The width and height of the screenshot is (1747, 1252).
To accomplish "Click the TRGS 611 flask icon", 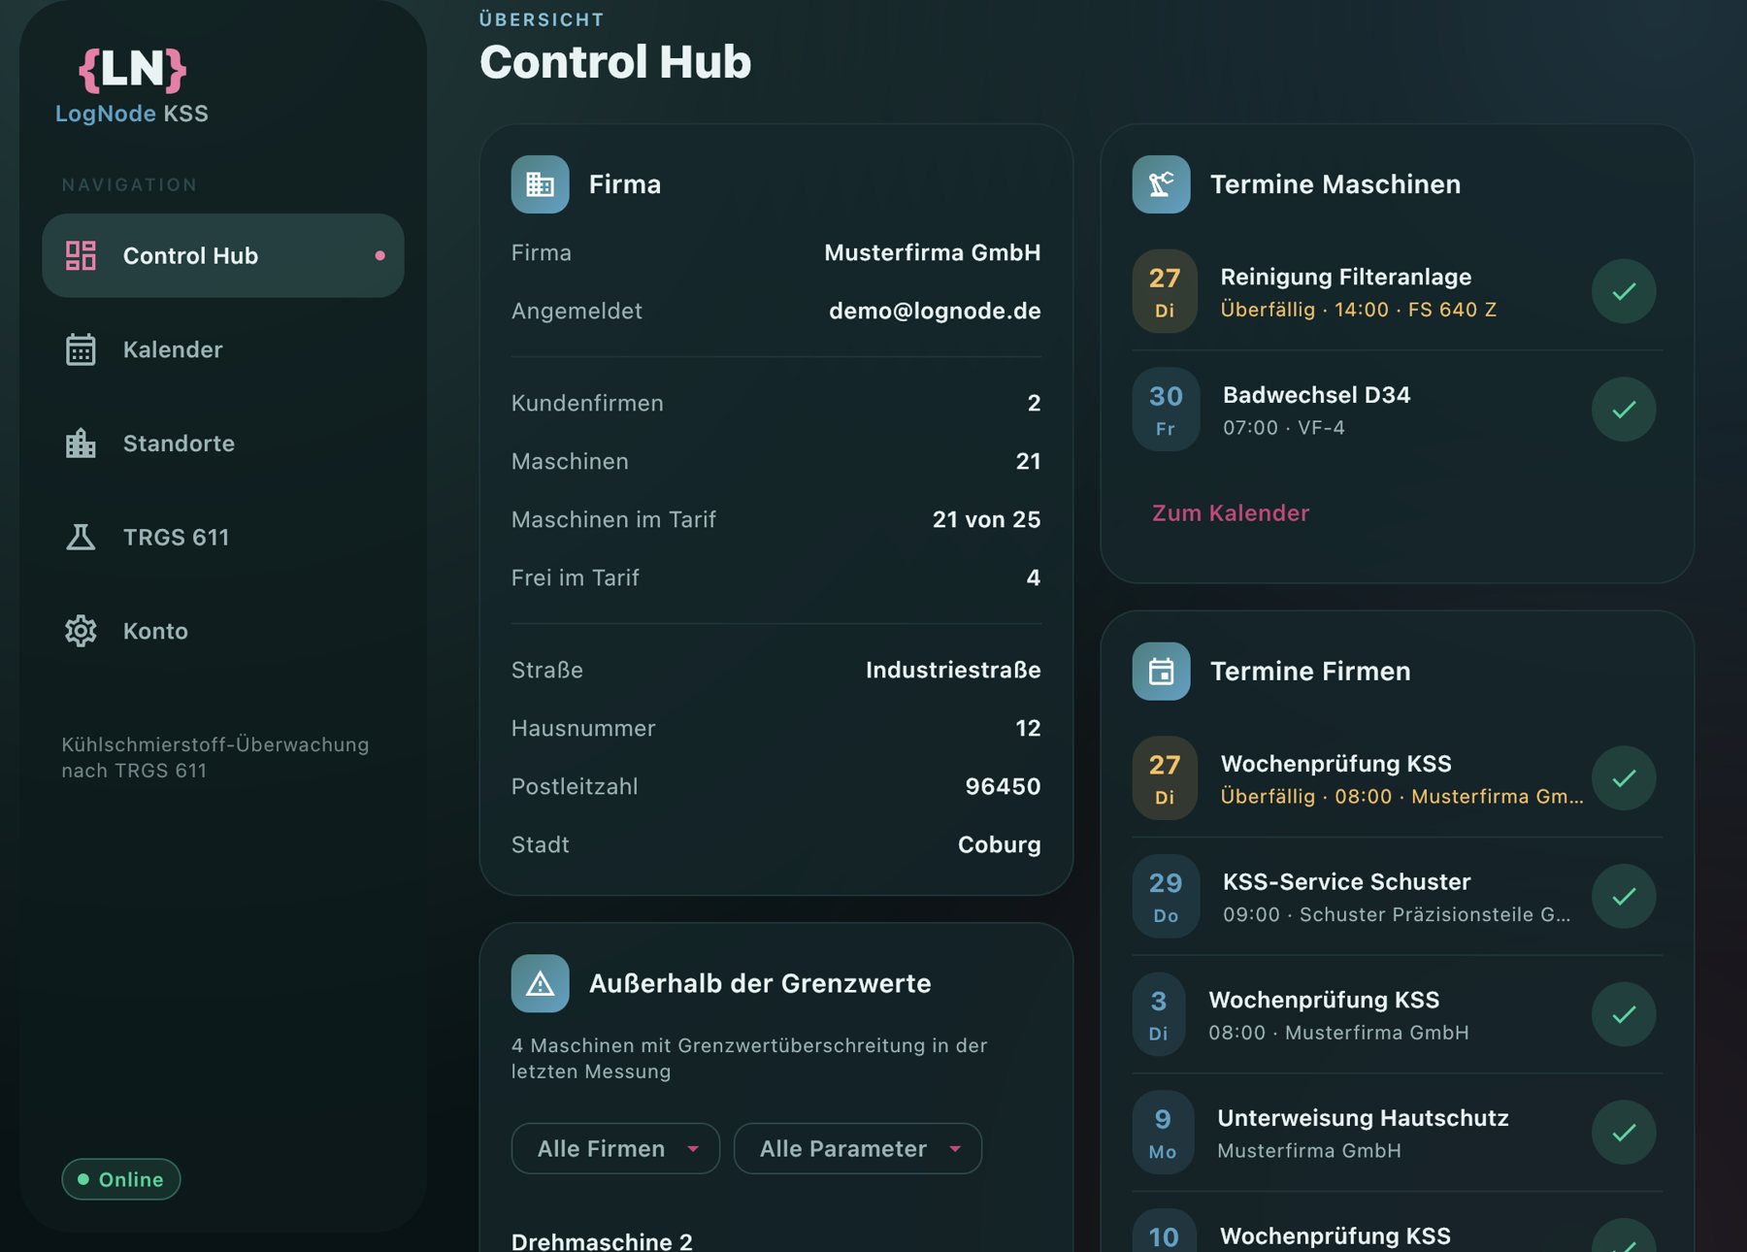I will pos(81,537).
